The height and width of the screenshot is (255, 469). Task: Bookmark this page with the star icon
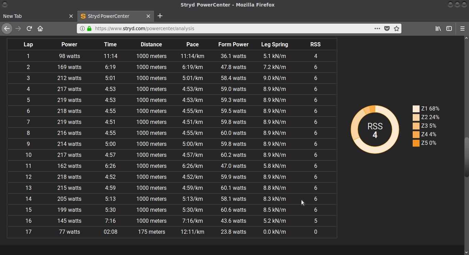pos(397,28)
